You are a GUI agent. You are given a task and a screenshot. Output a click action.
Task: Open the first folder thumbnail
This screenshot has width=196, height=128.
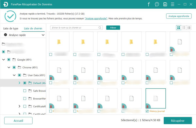pyautogui.click(x=59, y=42)
